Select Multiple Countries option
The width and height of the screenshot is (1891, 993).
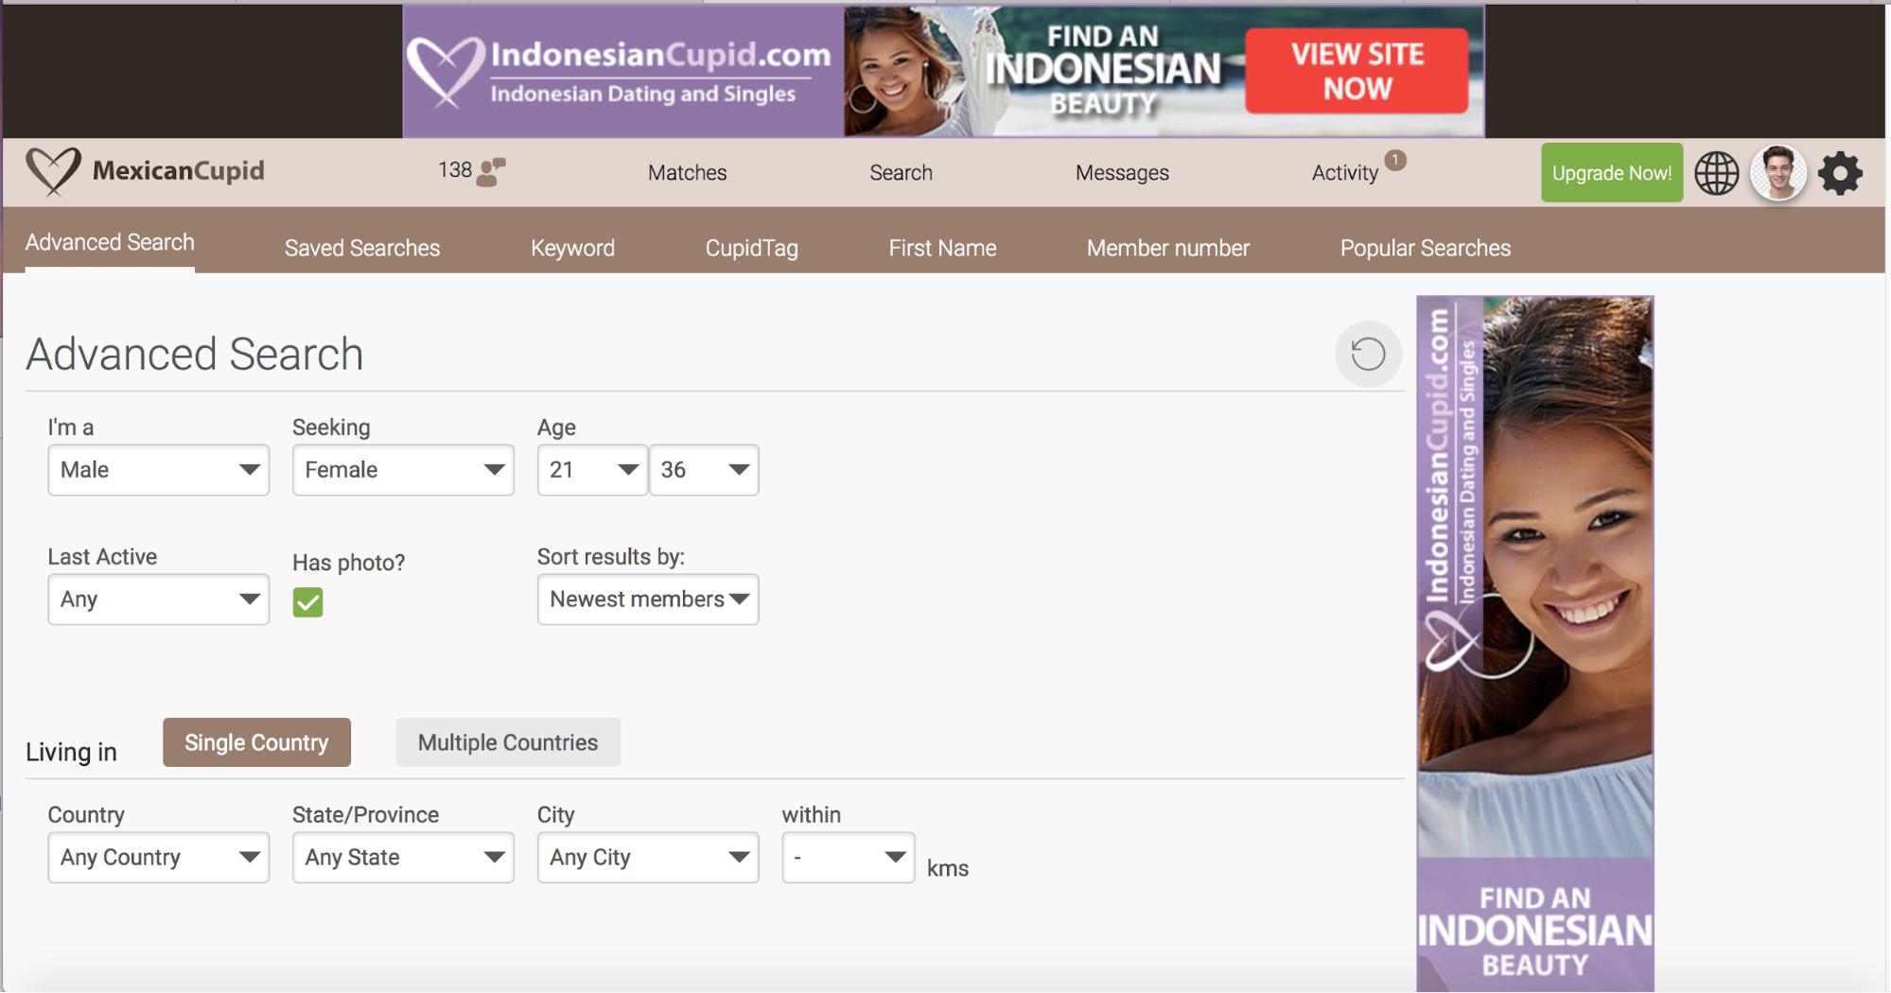point(508,742)
